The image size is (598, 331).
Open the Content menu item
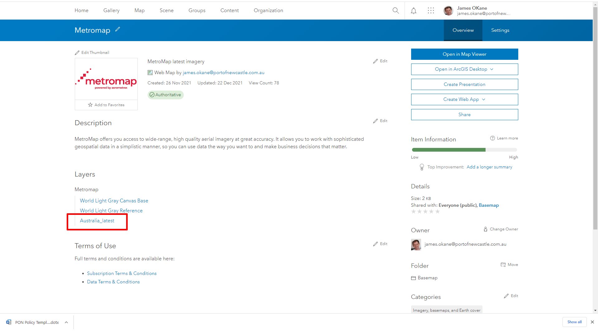[230, 11]
